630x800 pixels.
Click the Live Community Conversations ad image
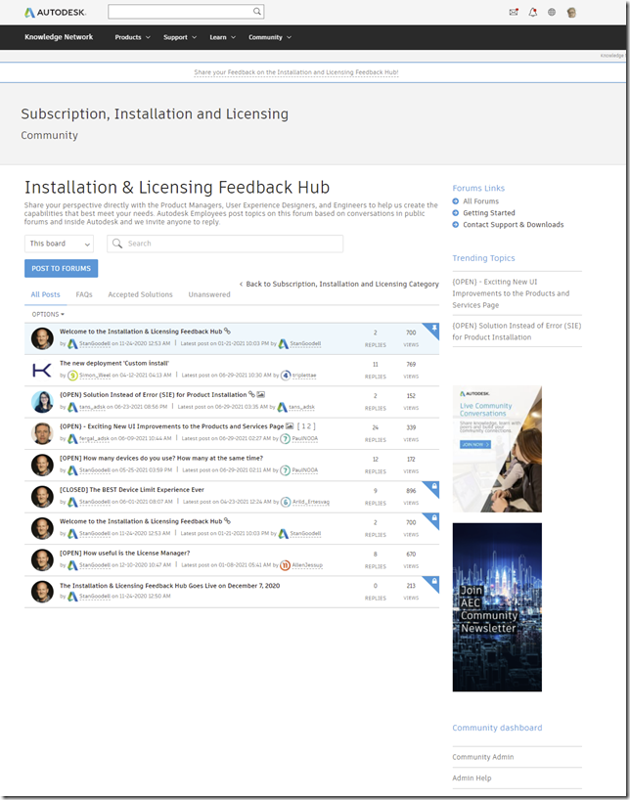tap(497, 449)
